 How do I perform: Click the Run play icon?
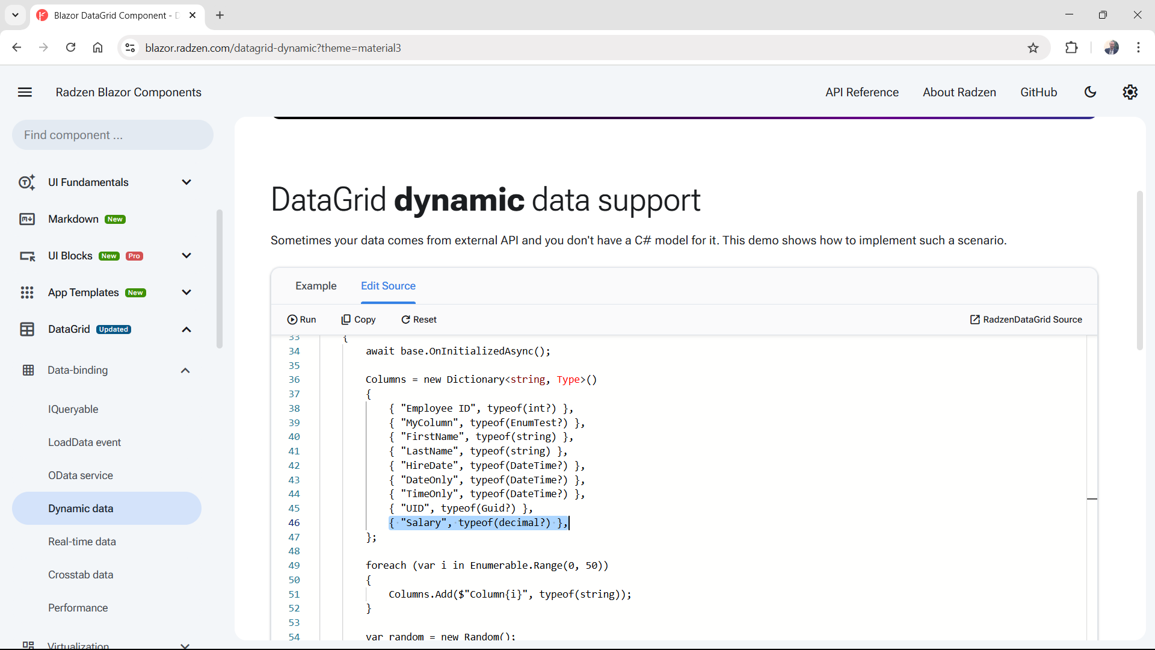(292, 320)
